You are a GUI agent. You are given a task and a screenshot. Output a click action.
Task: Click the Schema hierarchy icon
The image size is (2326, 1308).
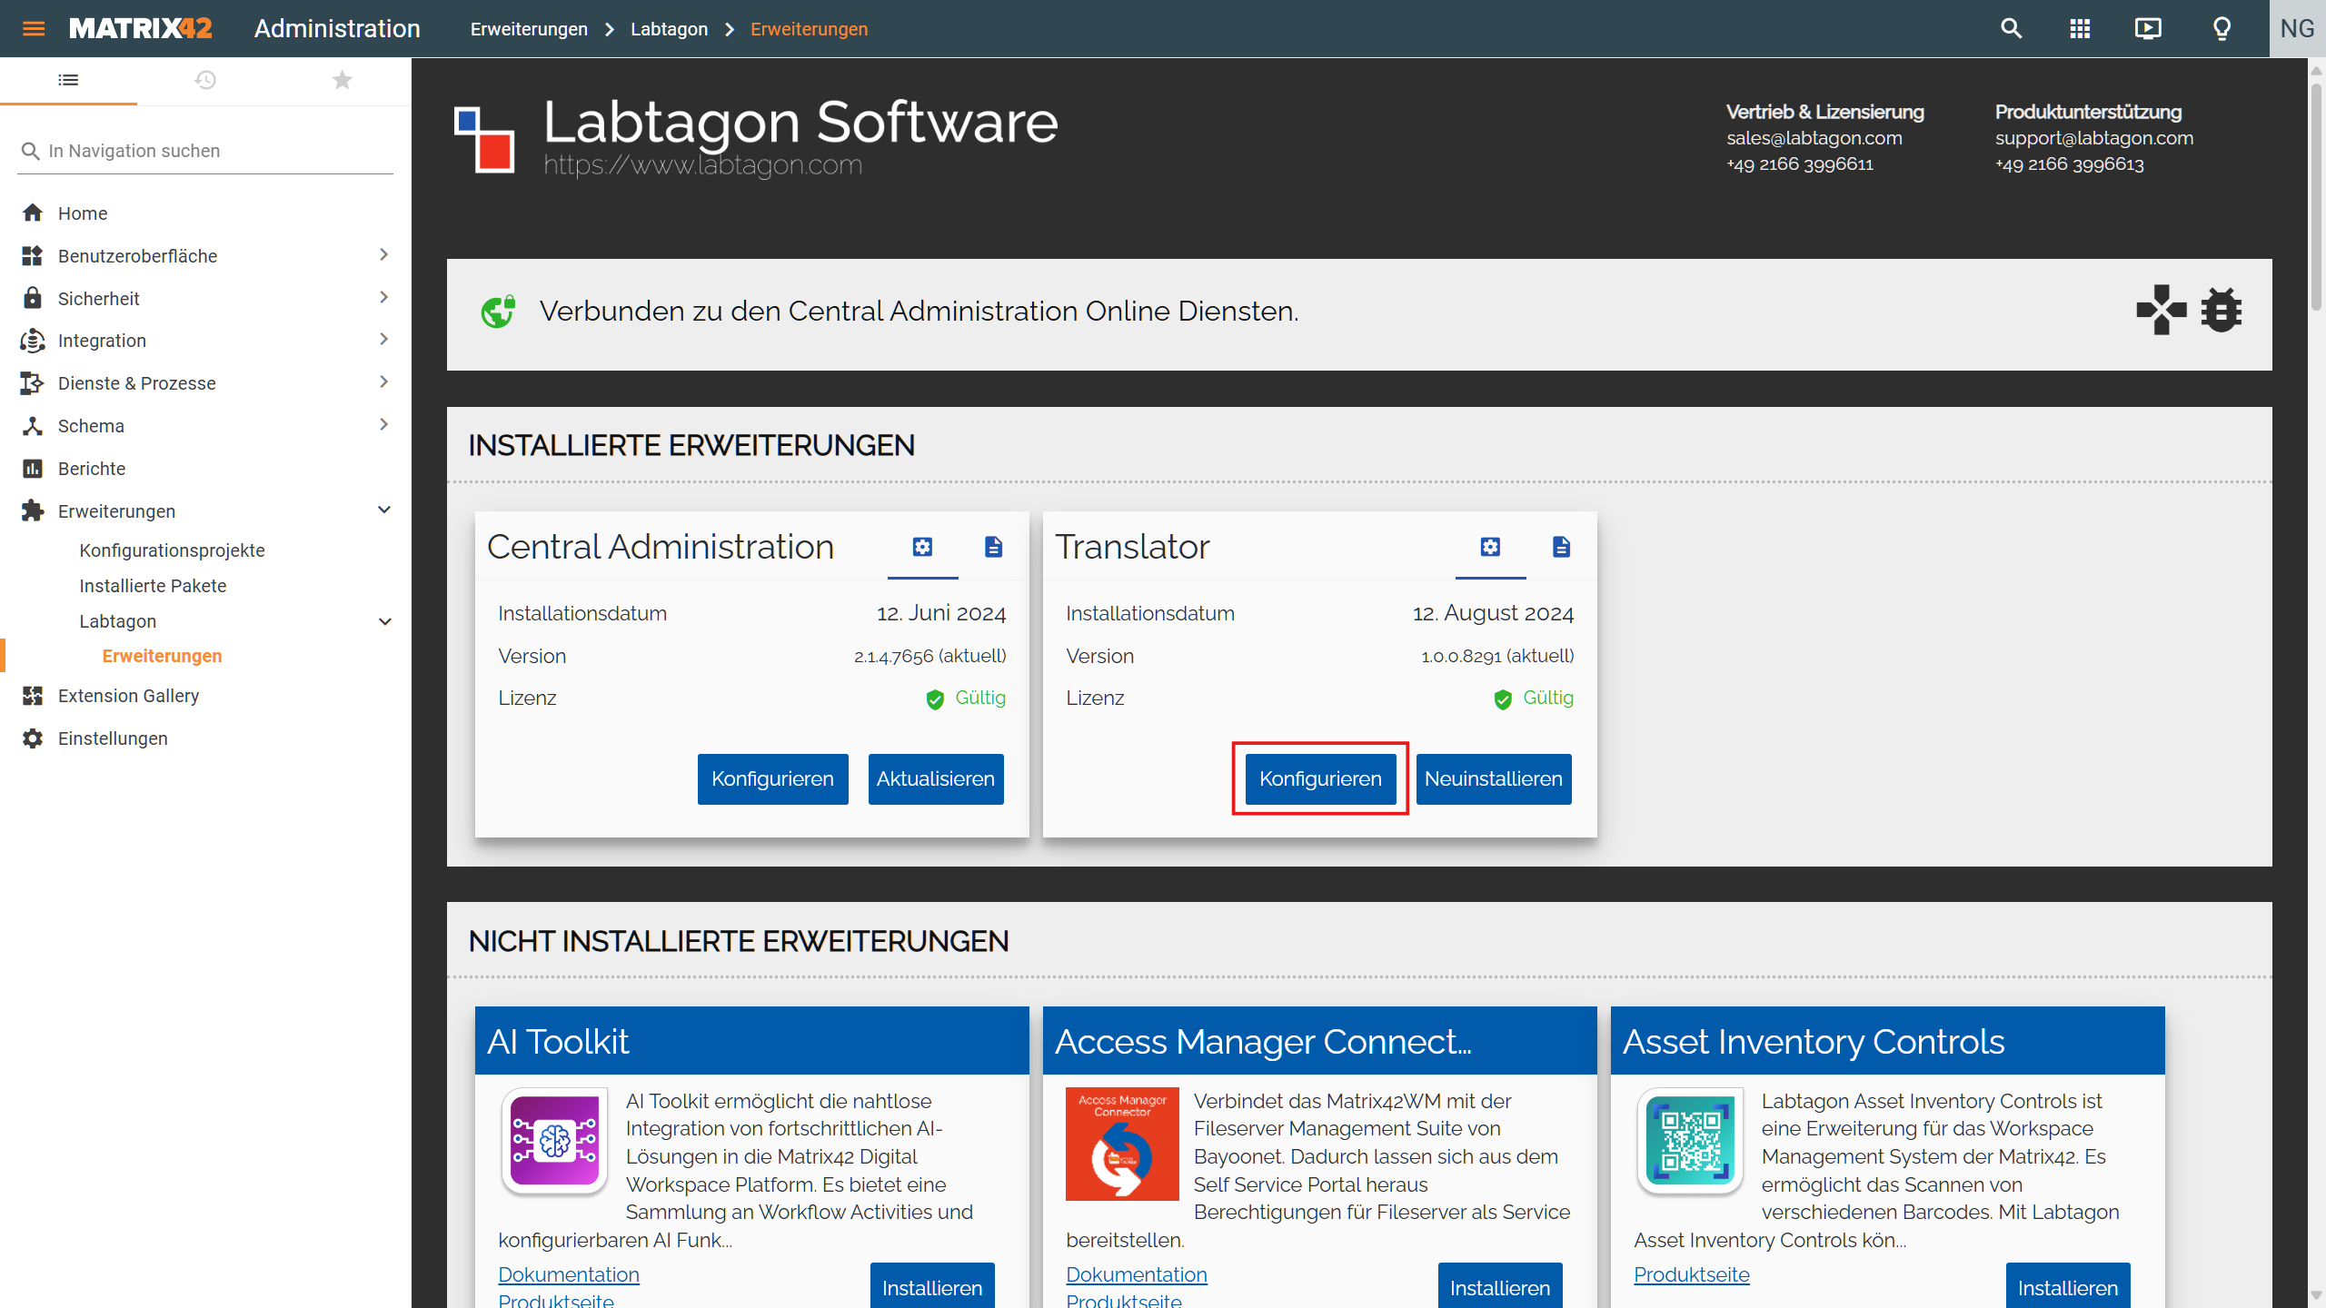33,426
